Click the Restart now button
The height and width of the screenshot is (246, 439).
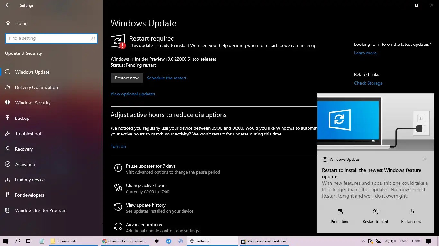click(x=127, y=78)
